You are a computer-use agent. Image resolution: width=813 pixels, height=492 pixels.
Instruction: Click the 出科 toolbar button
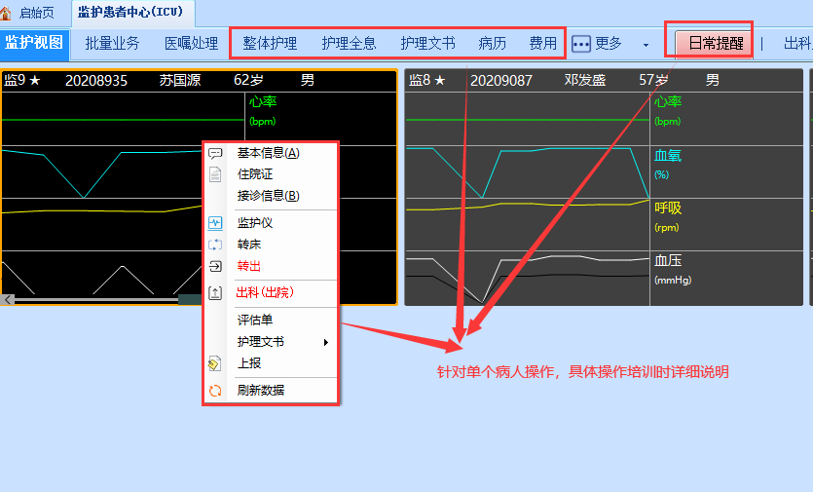tap(797, 43)
